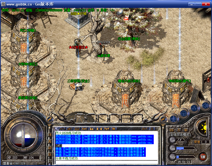
Task: Click the chest-shaped icon above attack mode
Action: 186,130
